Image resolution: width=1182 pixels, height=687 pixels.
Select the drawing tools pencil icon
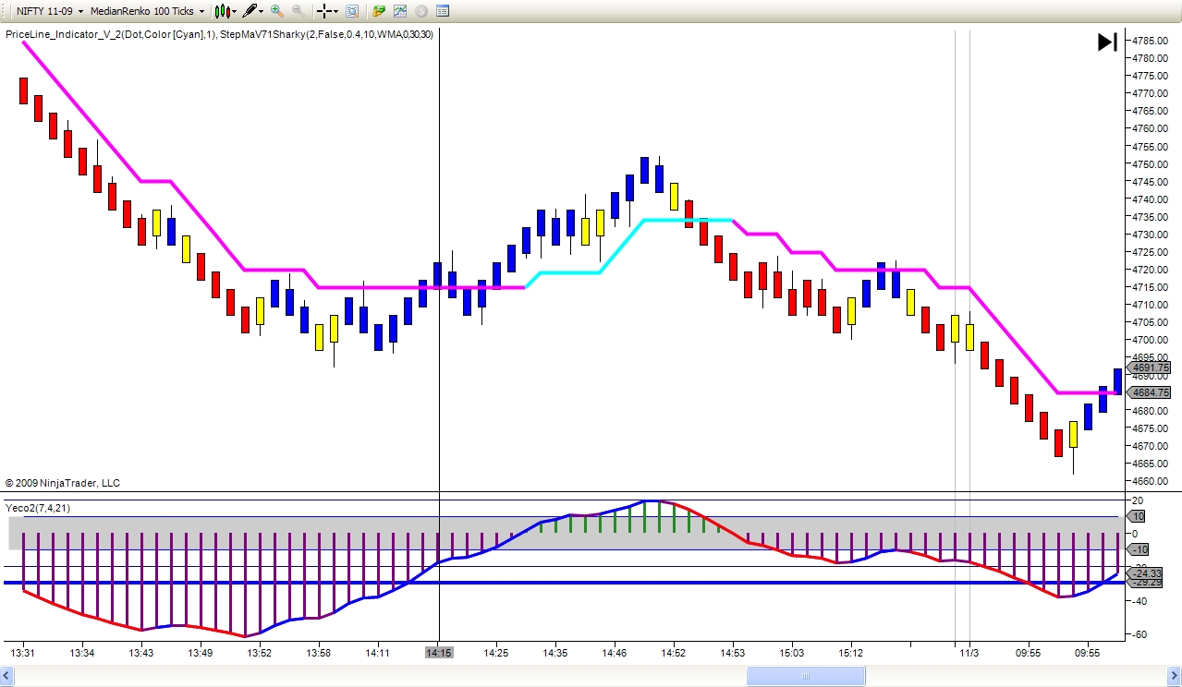pyautogui.click(x=249, y=11)
